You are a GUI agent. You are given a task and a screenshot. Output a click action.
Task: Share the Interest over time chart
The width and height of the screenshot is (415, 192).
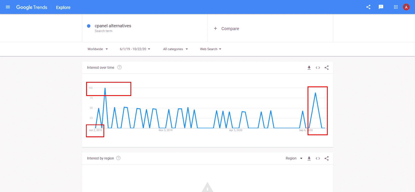(327, 68)
